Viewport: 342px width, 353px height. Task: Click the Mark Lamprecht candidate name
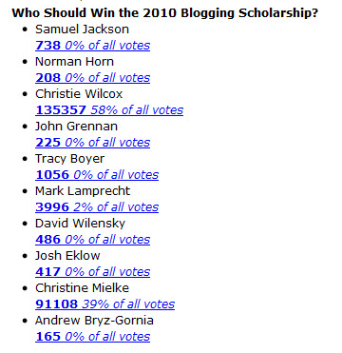(x=83, y=191)
